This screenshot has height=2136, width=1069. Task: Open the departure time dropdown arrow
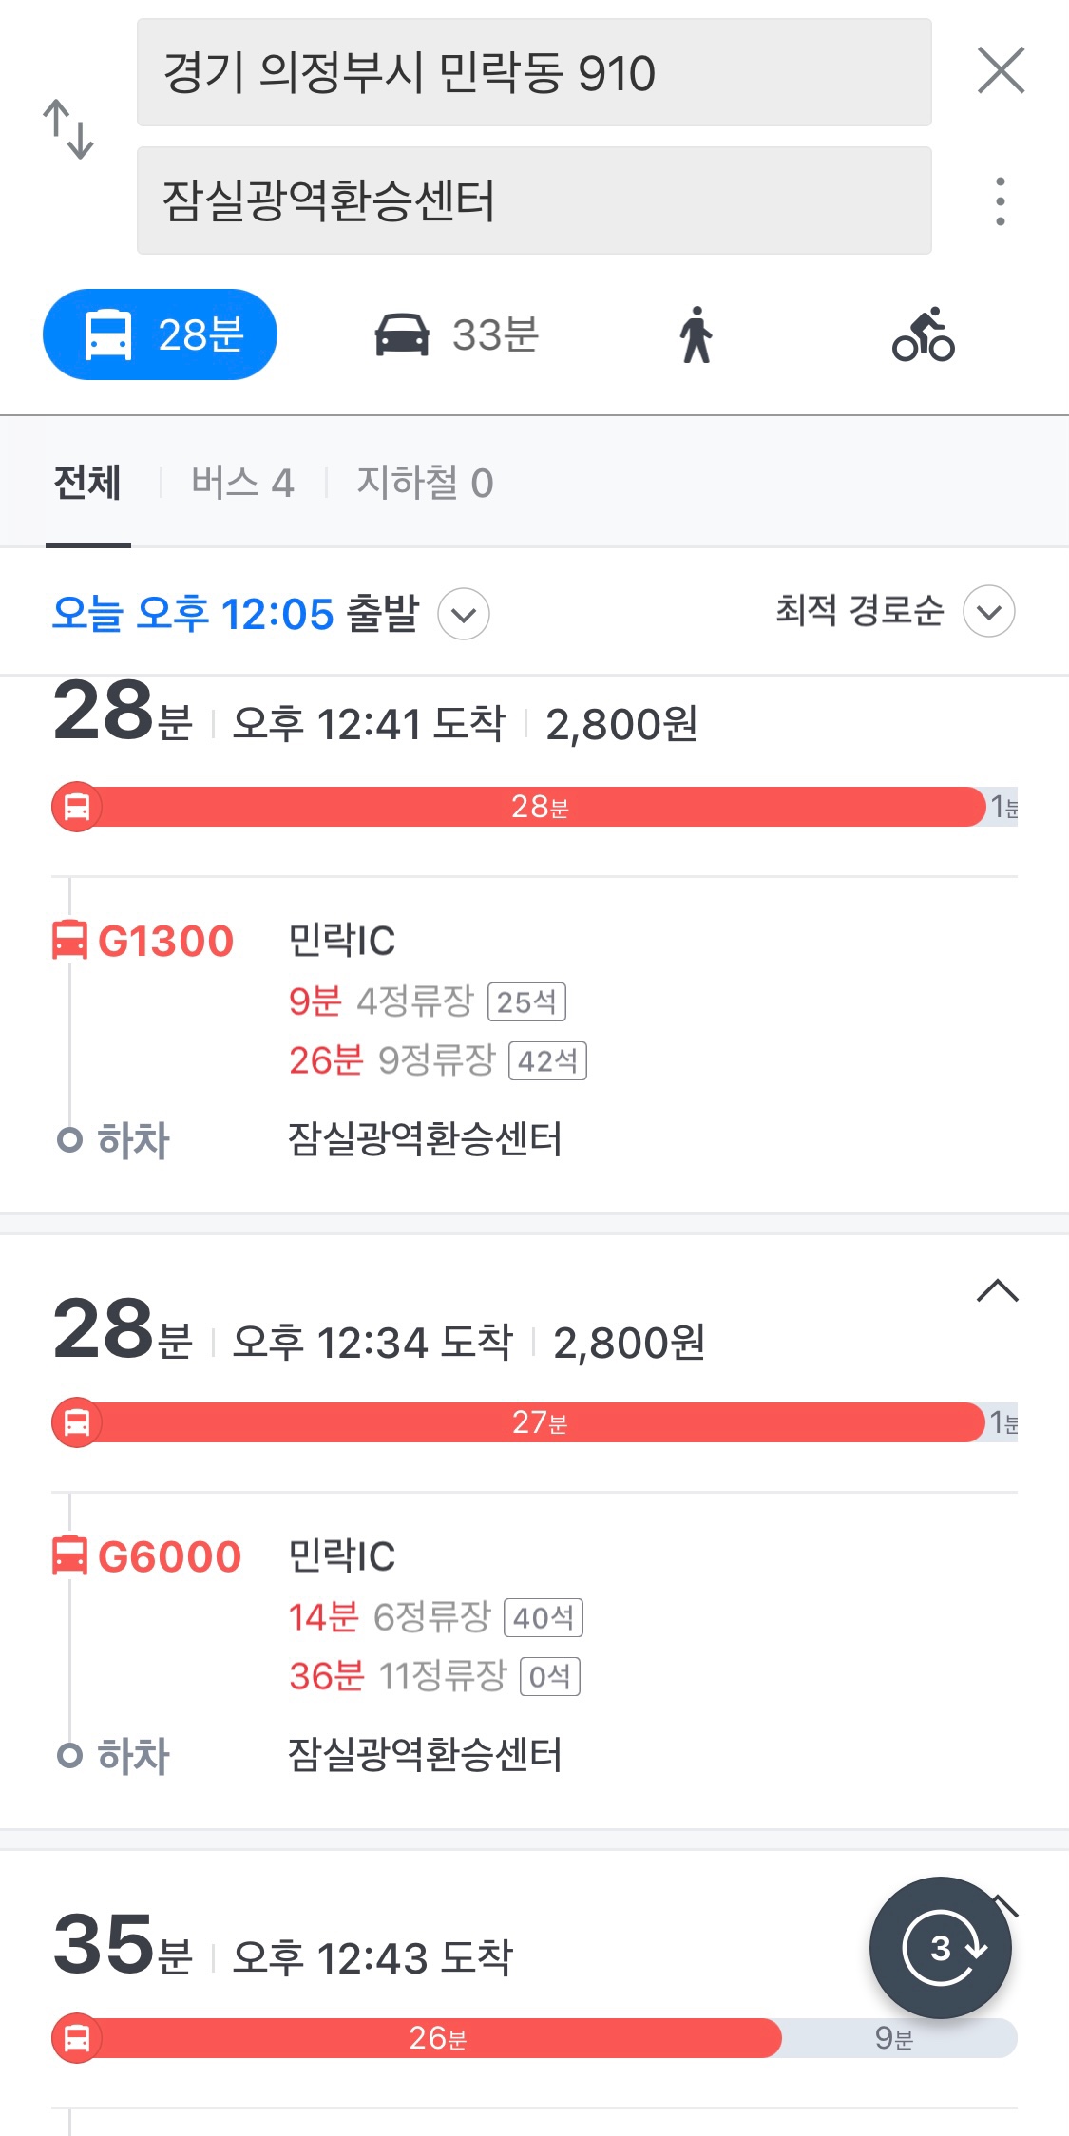pos(464,614)
